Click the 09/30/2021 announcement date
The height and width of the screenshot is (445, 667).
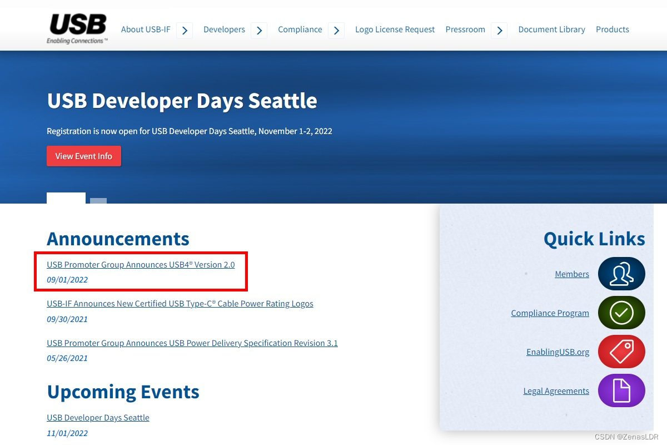pyautogui.click(x=67, y=319)
